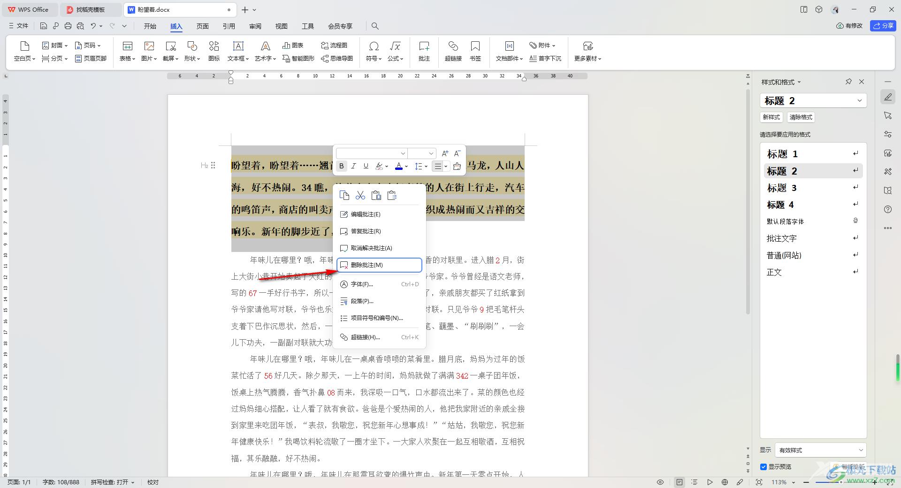Screen dimensions: 901x488
Task: Click the copy icon in context menu
Action: point(344,195)
